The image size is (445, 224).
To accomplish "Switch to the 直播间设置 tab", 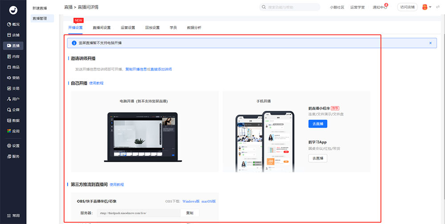I will [101, 28].
